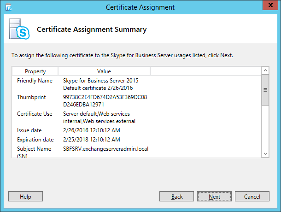Click value Default certificate 2/26/2016
Viewport: 281px width, 212px height.
pyautogui.click(x=98, y=88)
